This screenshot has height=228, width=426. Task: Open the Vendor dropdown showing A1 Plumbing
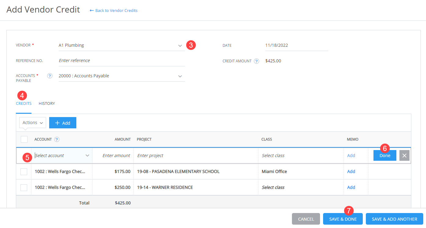click(x=122, y=45)
